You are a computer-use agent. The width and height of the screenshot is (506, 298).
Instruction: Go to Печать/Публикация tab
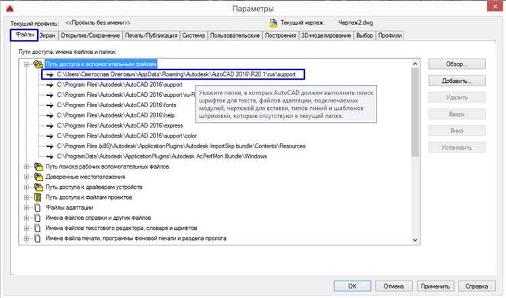[151, 36]
